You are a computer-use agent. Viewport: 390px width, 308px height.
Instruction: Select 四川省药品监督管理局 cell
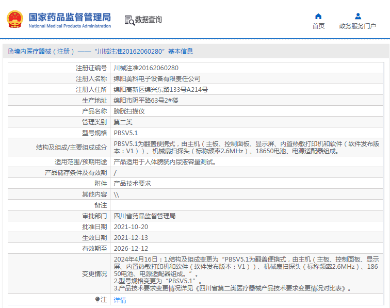pyautogui.click(x=144, y=216)
